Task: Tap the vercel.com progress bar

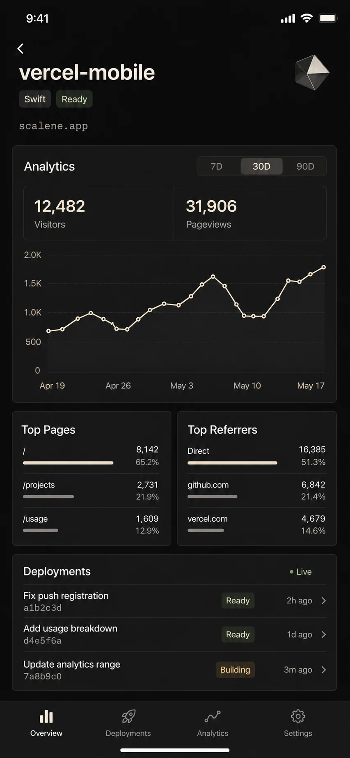Action: tap(206, 530)
